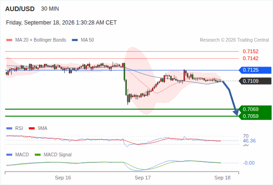273x185 pixels.
Task: Click the MACD Signal green legend marker
Action: pyautogui.click(x=37, y=155)
